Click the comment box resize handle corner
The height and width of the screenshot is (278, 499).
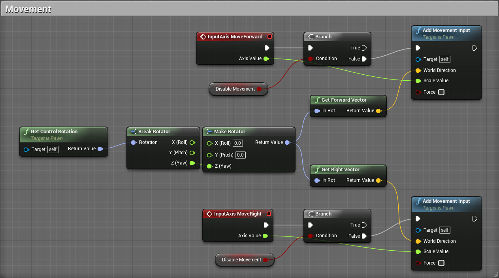(x=495, y=274)
